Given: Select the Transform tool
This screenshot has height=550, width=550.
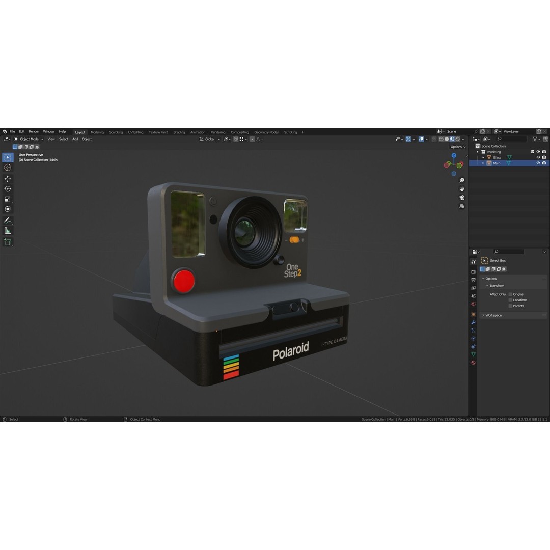Looking at the screenshot, I should pos(8,209).
